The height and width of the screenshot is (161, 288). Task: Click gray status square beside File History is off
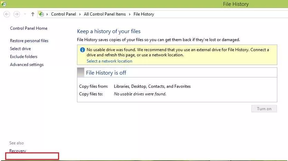pyautogui.click(x=80, y=73)
